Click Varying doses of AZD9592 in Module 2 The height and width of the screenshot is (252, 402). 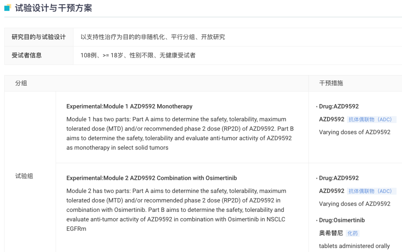point(355,204)
